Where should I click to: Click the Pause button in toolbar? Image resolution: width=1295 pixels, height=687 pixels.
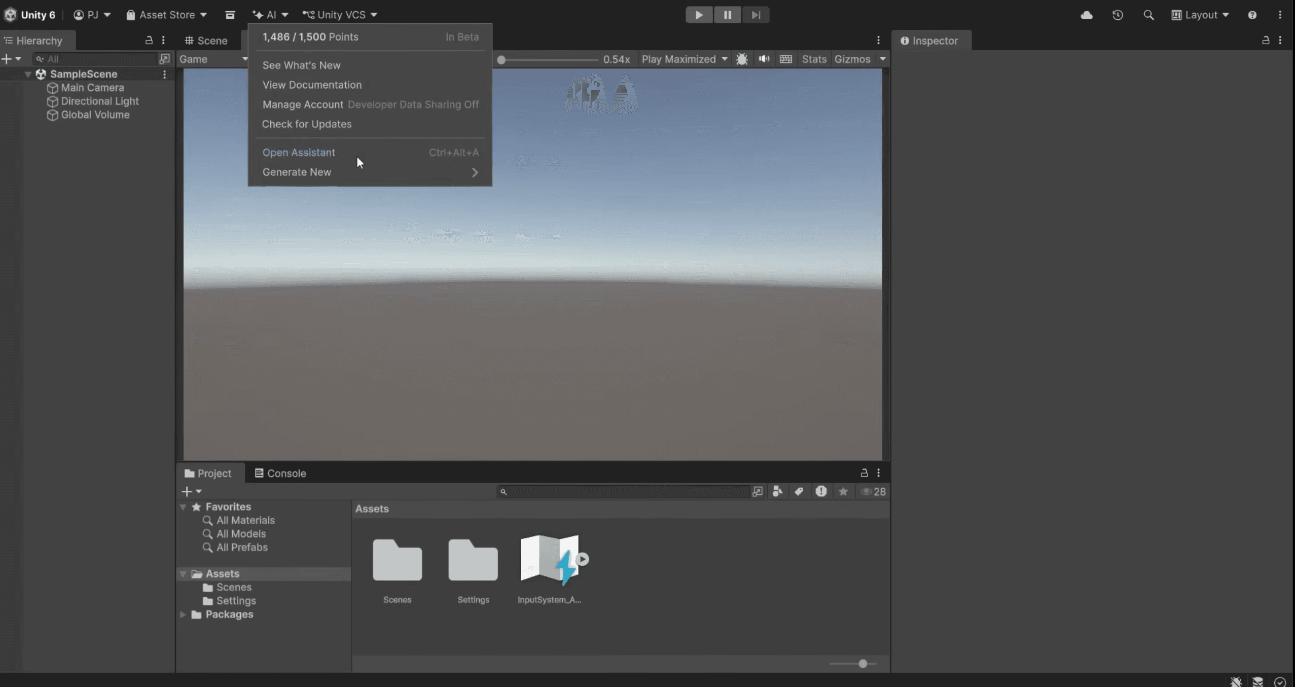pyautogui.click(x=727, y=15)
